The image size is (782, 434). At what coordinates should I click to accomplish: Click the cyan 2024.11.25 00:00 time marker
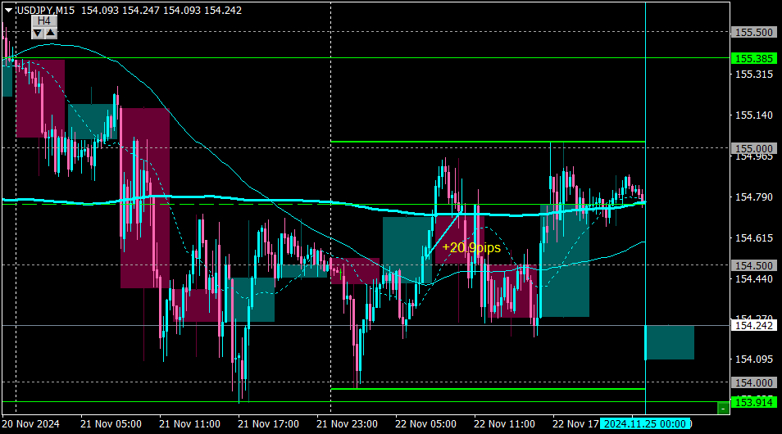tap(645, 424)
